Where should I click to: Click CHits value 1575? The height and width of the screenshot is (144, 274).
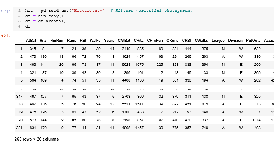(x=139, y=65)
